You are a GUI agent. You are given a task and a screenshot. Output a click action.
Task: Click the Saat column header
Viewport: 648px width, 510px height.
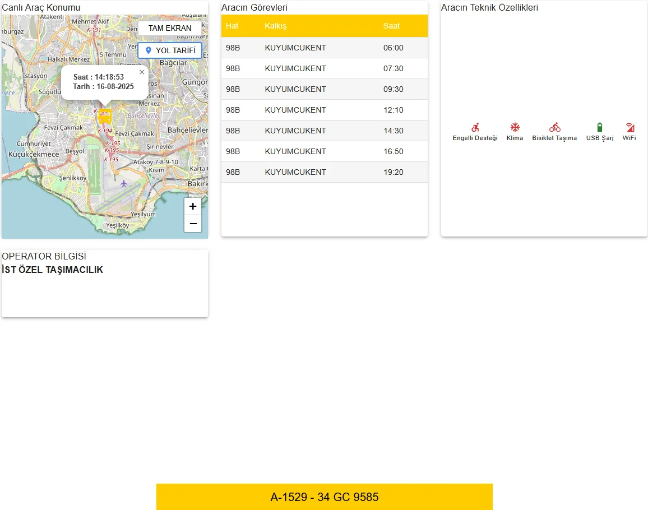coord(391,26)
